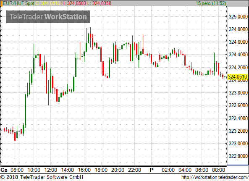Viewport: 249px width, 181px height.
Task: Click the orange indicator square at top-left
Action: 1,3
